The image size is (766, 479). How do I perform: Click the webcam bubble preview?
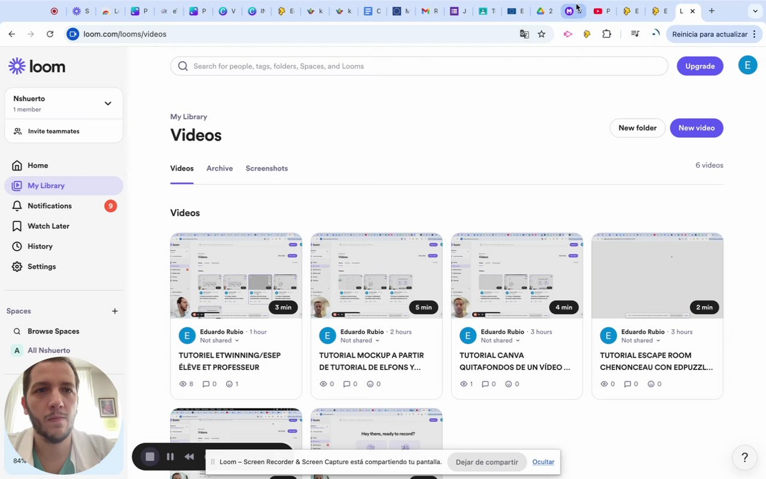click(63, 416)
